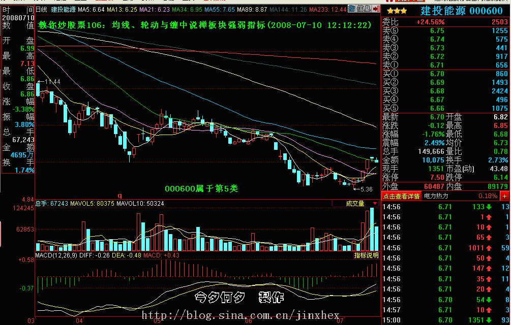The image size is (511, 325).
Task: Click the 5.36 low price marker on chart
Action: (x=366, y=189)
